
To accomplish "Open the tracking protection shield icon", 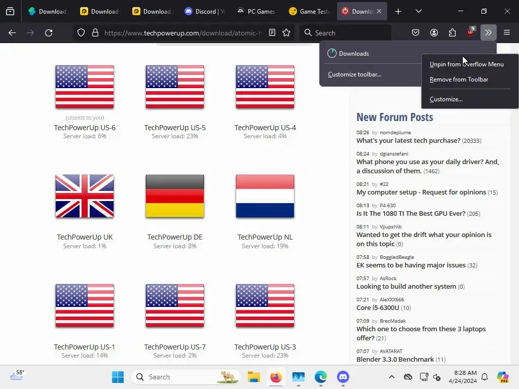I will [81, 33].
